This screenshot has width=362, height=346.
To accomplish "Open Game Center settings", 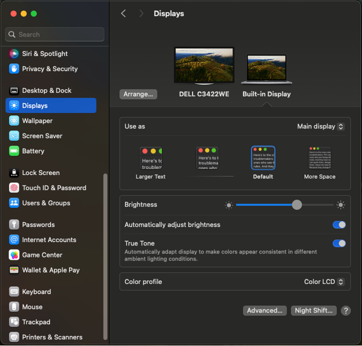I will click(42, 254).
